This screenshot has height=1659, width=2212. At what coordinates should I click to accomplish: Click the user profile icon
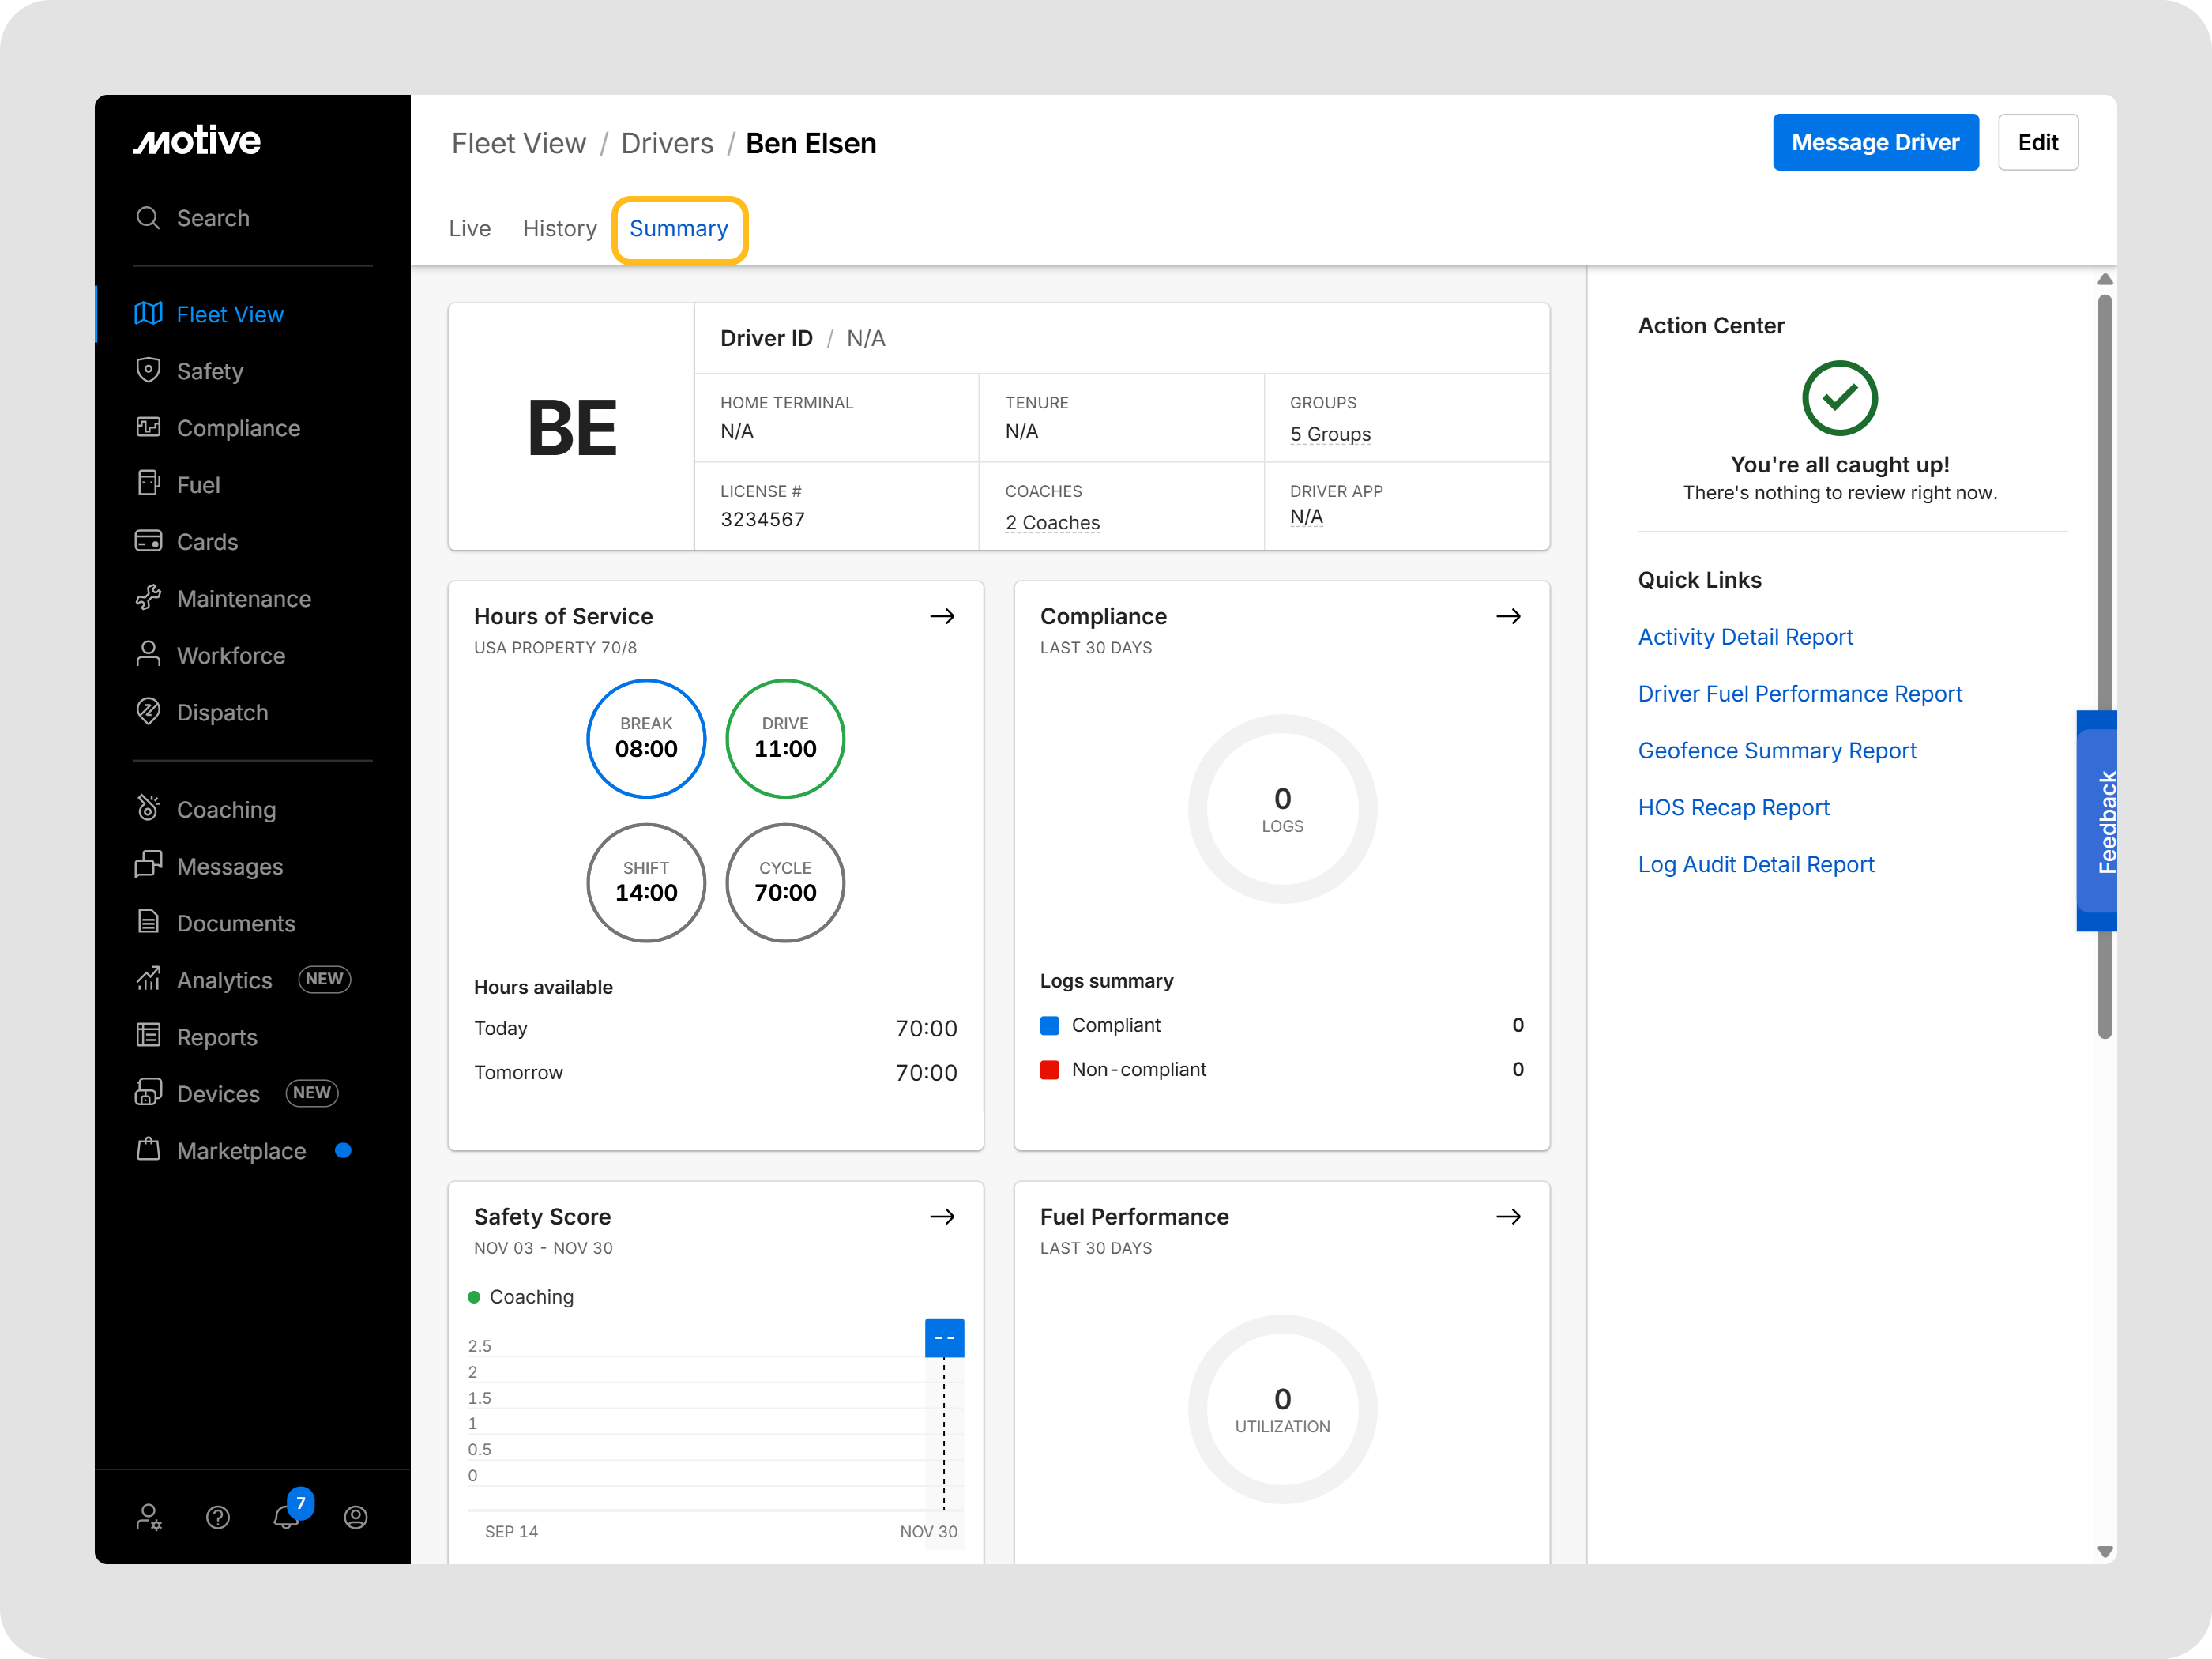coord(355,1517)
